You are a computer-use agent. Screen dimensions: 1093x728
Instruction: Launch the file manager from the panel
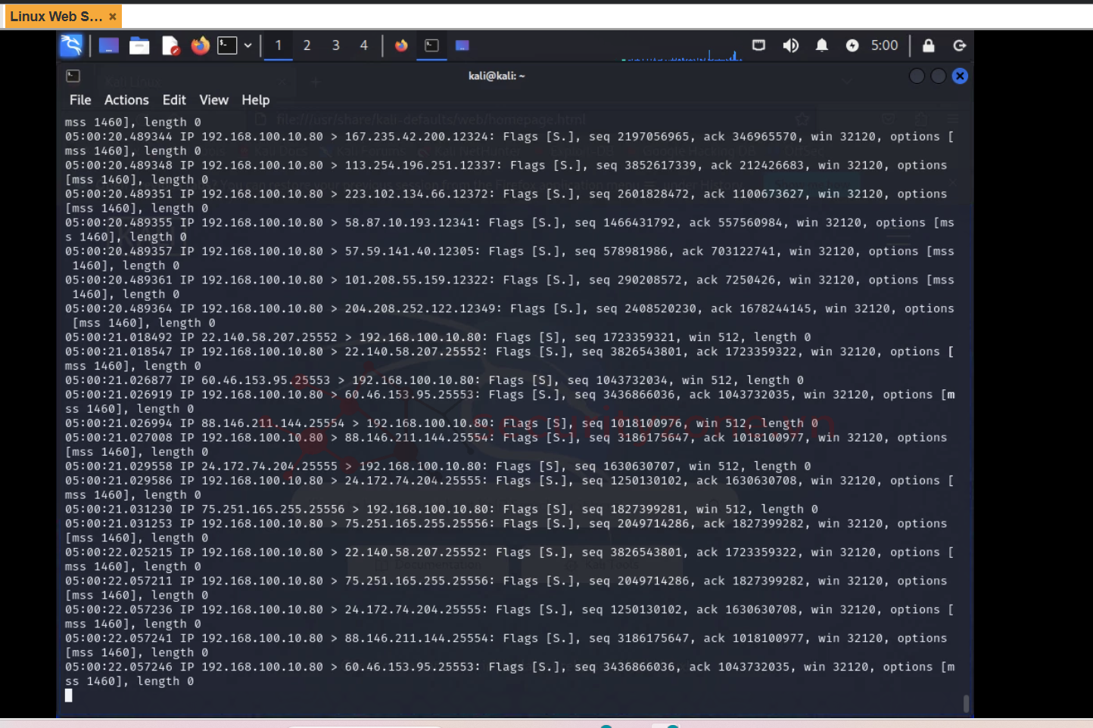coord(139,46)
